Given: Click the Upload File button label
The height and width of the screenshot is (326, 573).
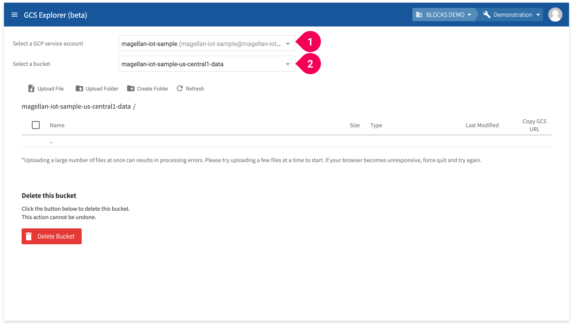Looking at the screenshot, I should coord(51,89).
